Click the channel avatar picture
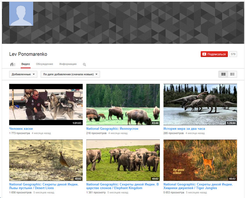Viewport: 245px width, 198px height. pyautogui.click(x=21, y=14)
